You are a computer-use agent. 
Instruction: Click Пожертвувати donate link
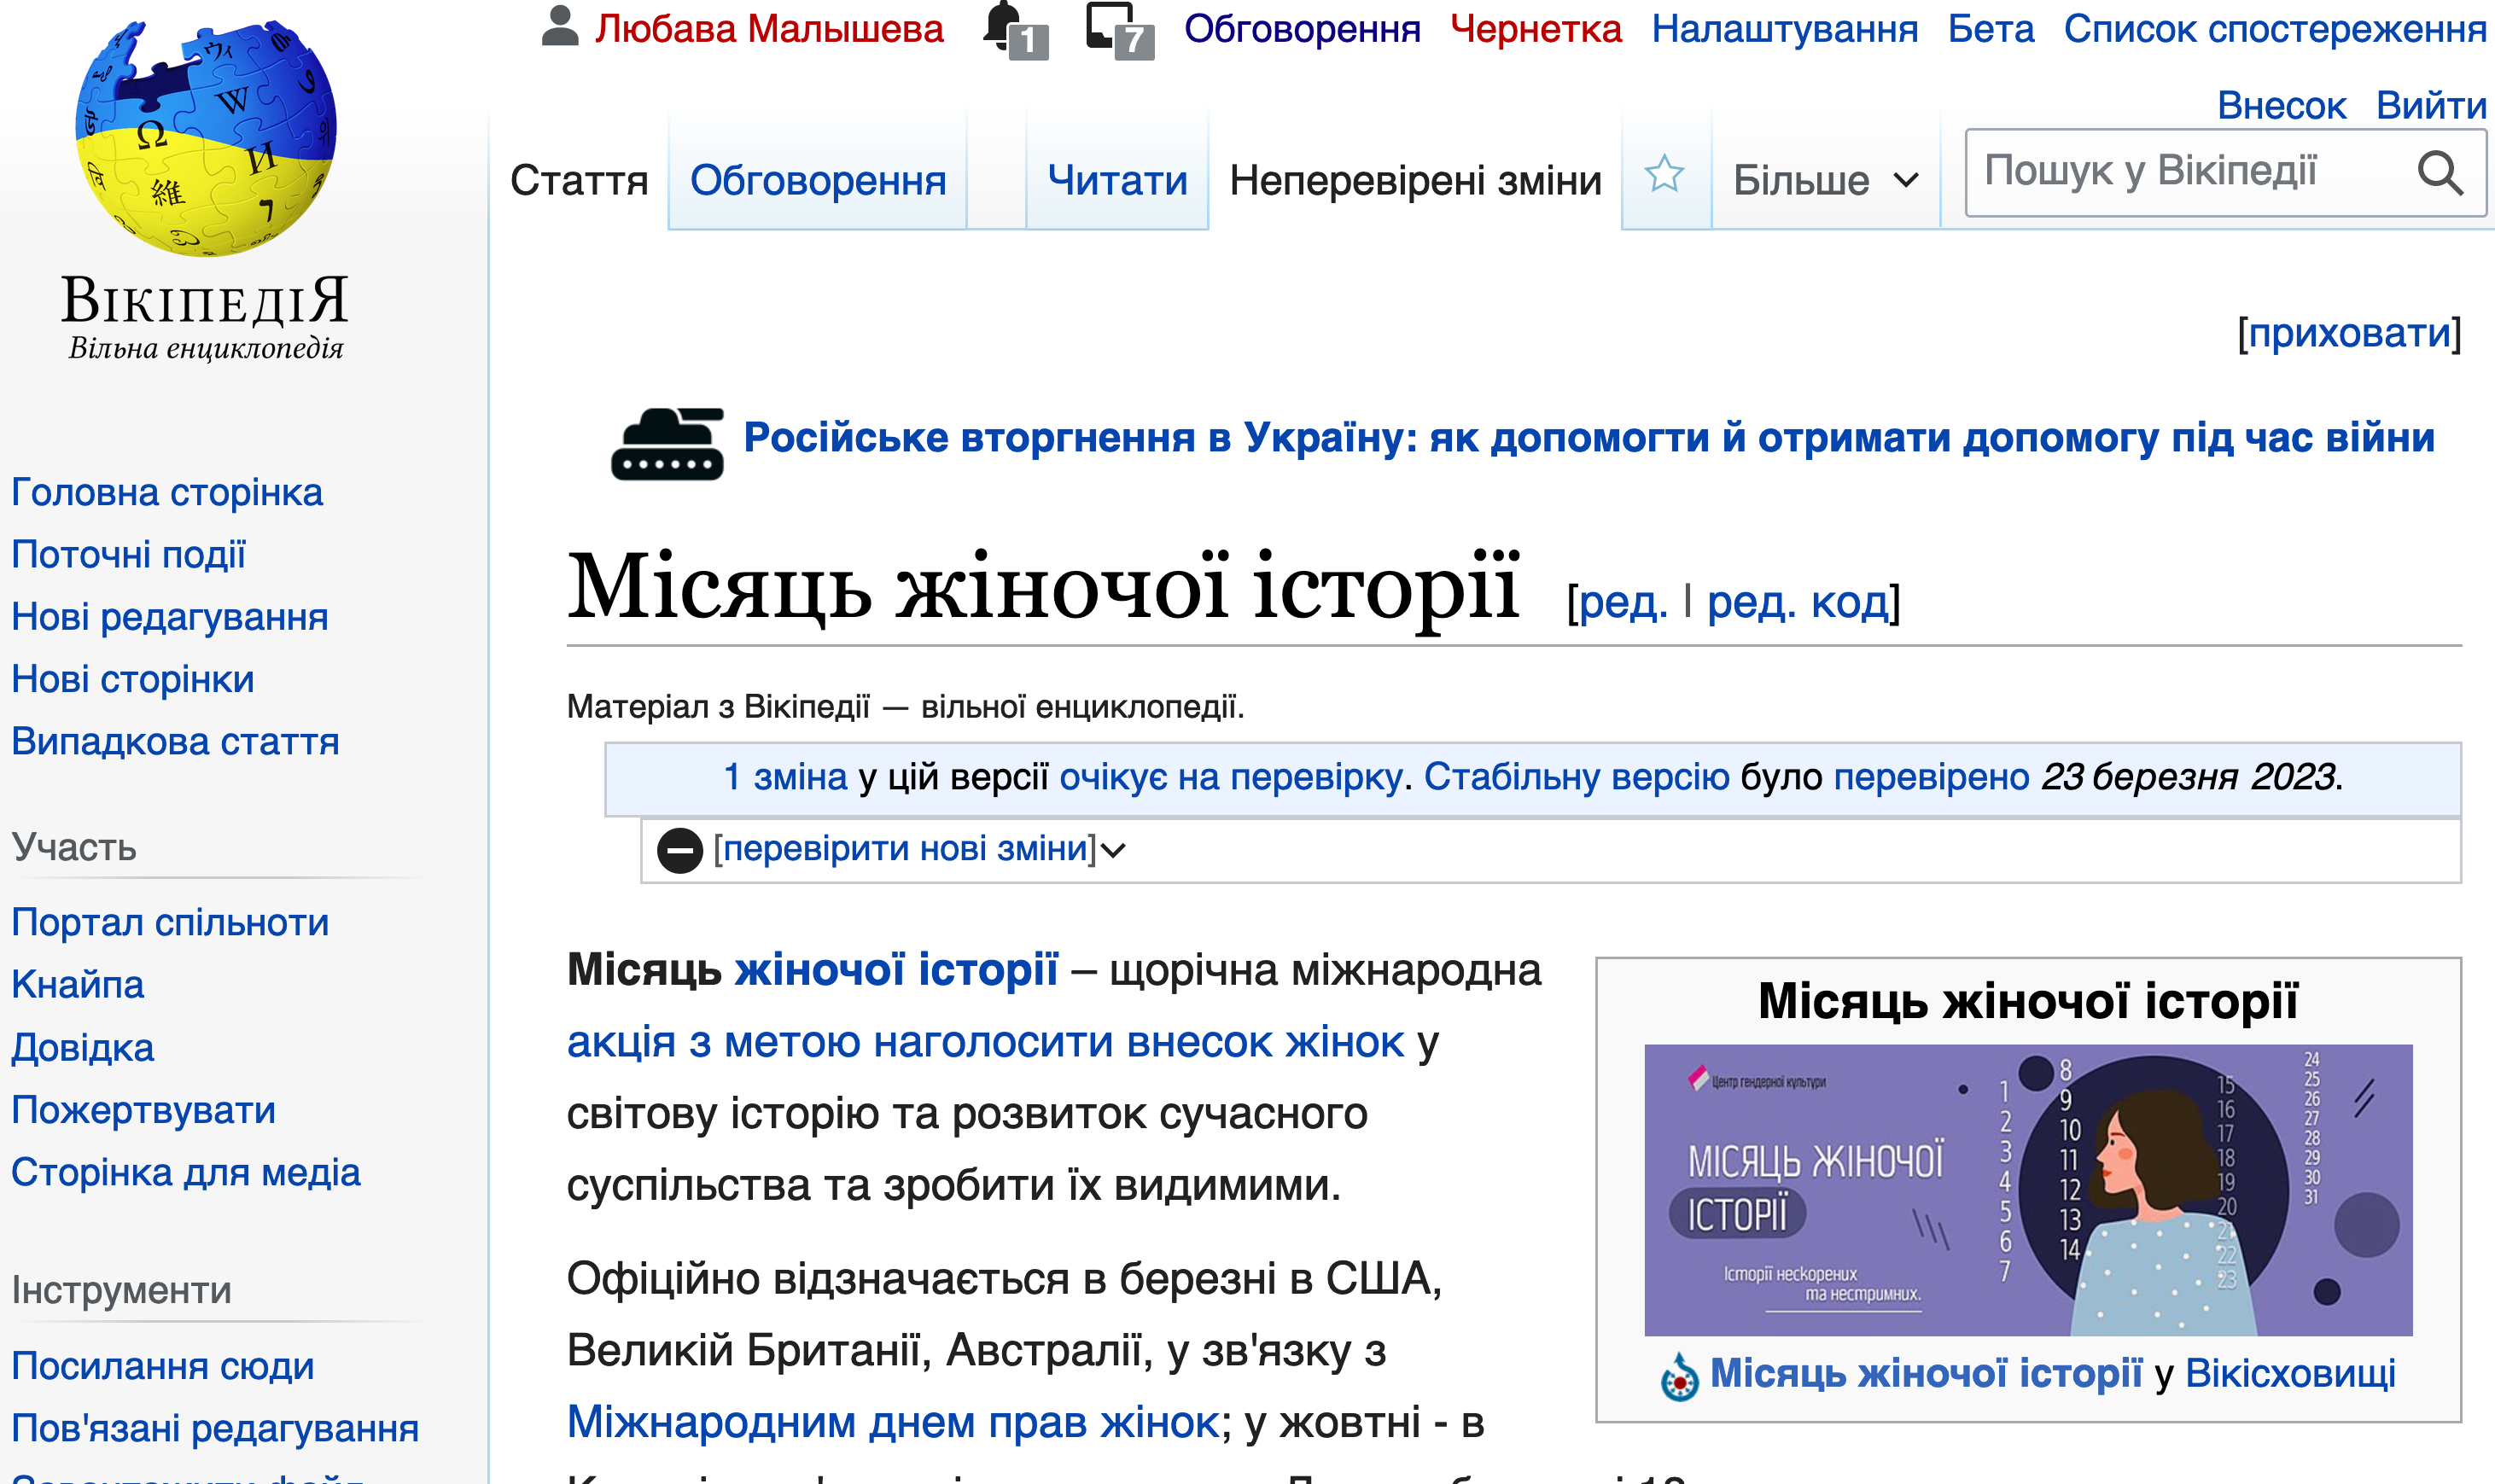tap(143, 1111)
